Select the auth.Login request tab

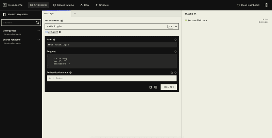[x=56, y=14]
